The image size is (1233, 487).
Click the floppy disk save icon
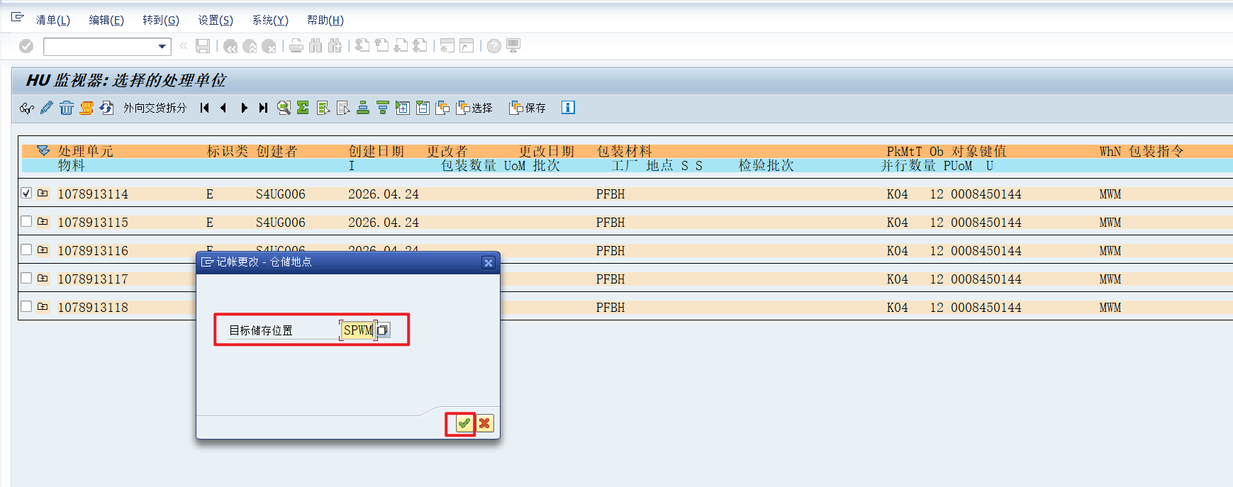pyautogui.click(x=203, y=46)
